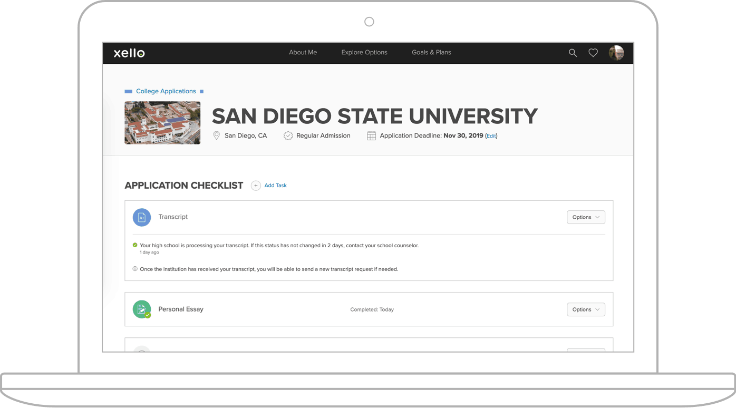Click the note about new transcript request
The height and width of the screenshot is (408, 736).
pos(269,269)
